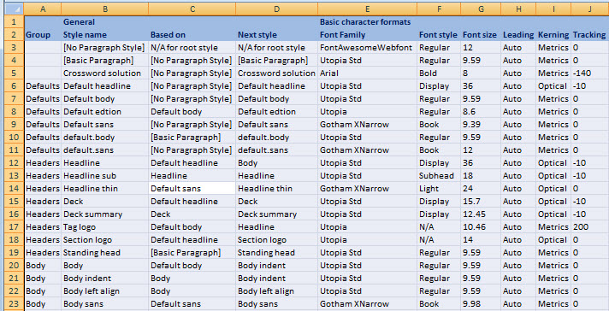
Task: Select column H header
Action: click(518, 9)
